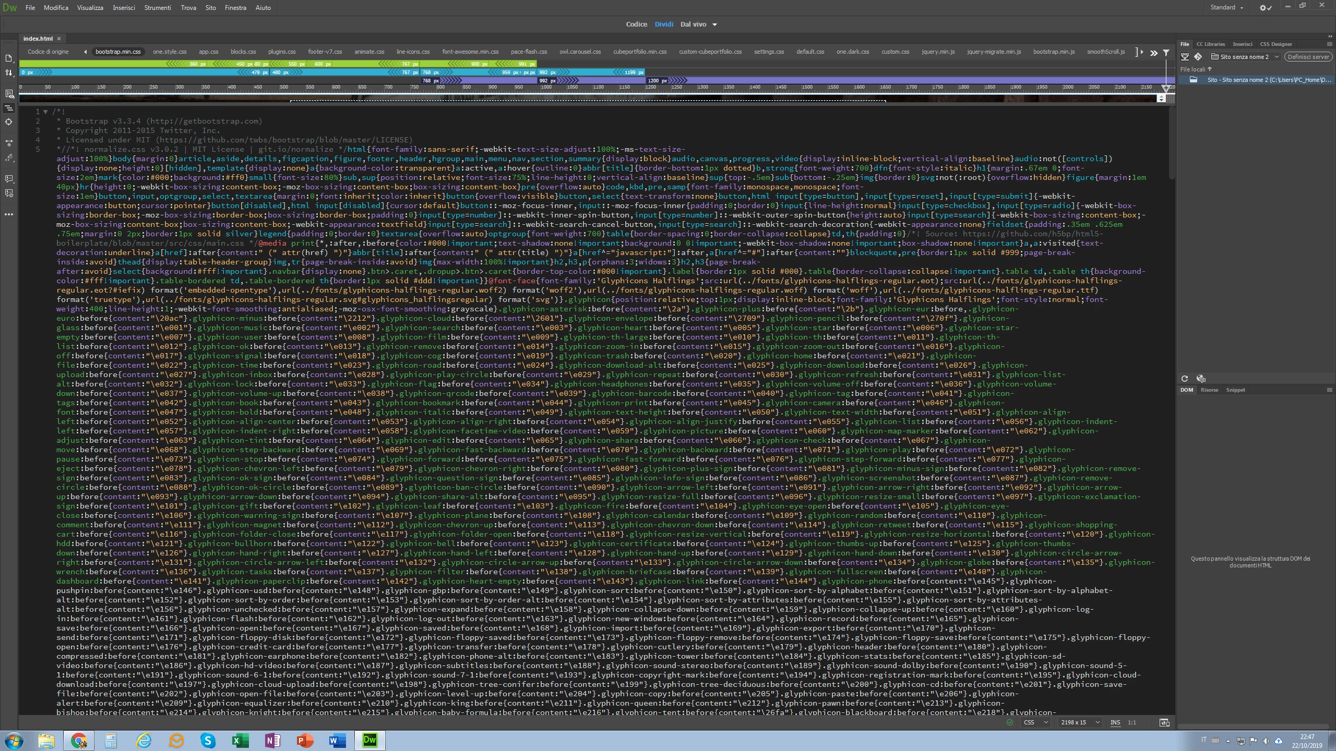
Task: Select the one.style.css related file
Action: [170, 52]
